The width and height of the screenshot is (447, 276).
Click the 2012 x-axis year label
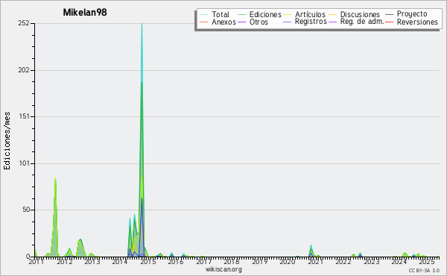click(65, 261)
